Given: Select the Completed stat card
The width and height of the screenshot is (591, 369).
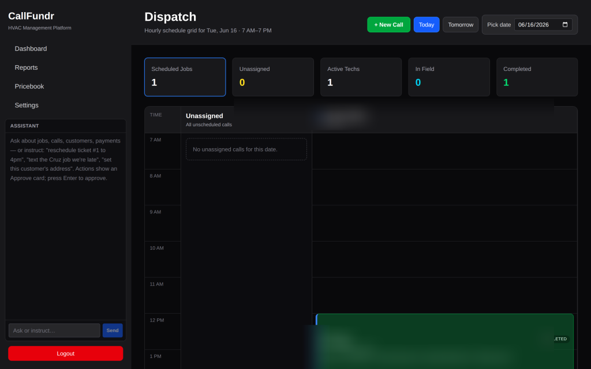Looking at the screenshot, I should click(x=537, y=77).
